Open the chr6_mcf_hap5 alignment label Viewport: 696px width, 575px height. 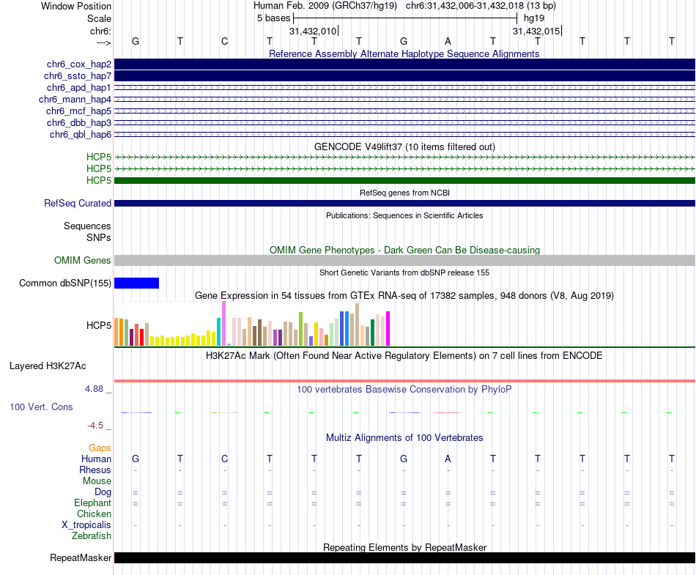point(78,111)
